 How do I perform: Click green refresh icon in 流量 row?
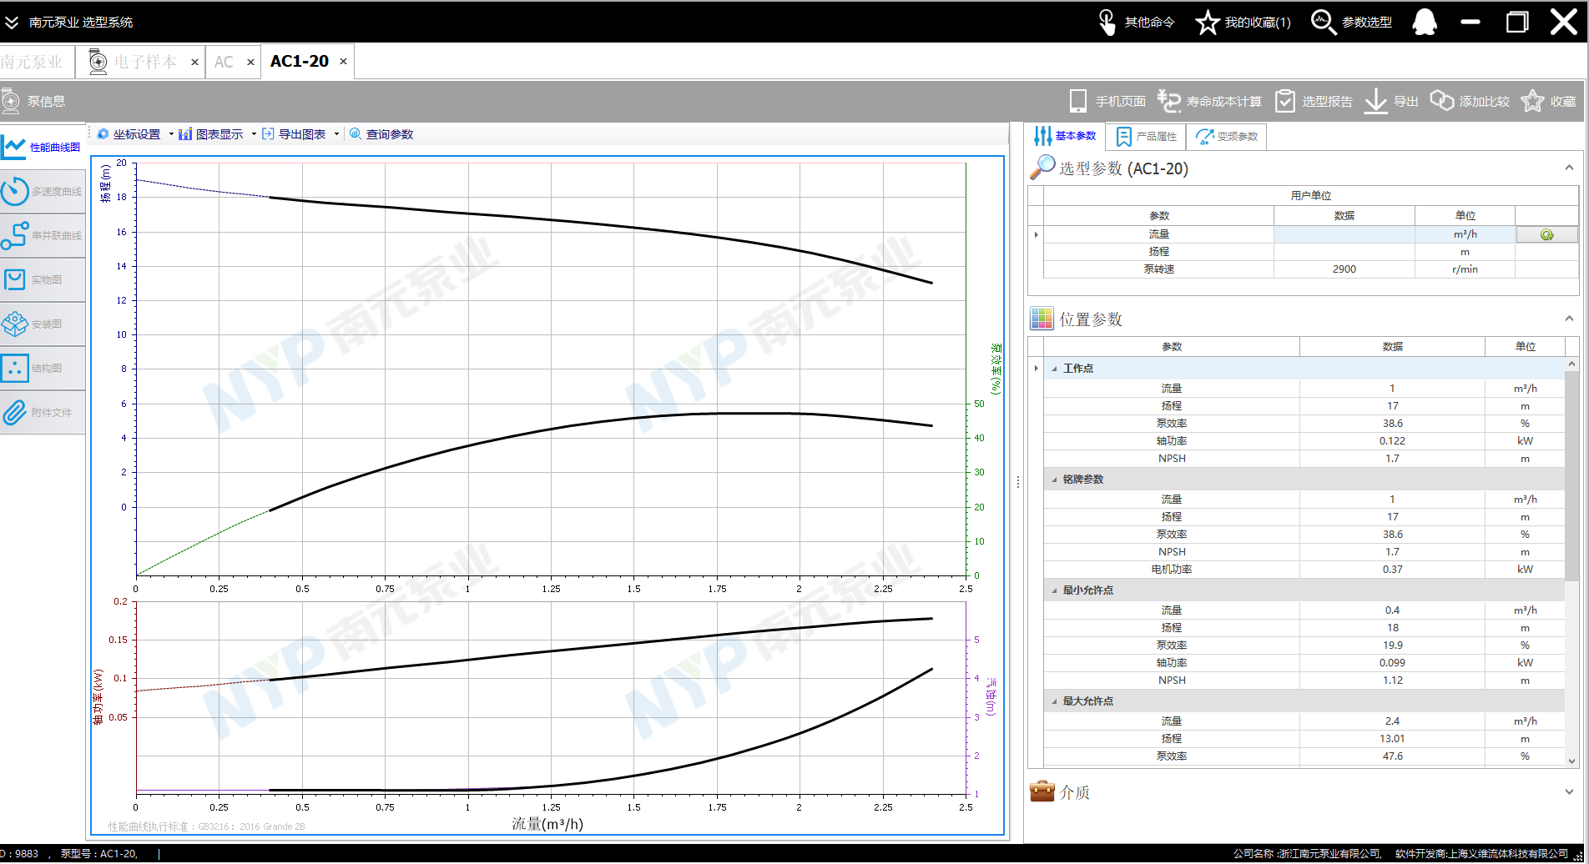coord(1546,235)
